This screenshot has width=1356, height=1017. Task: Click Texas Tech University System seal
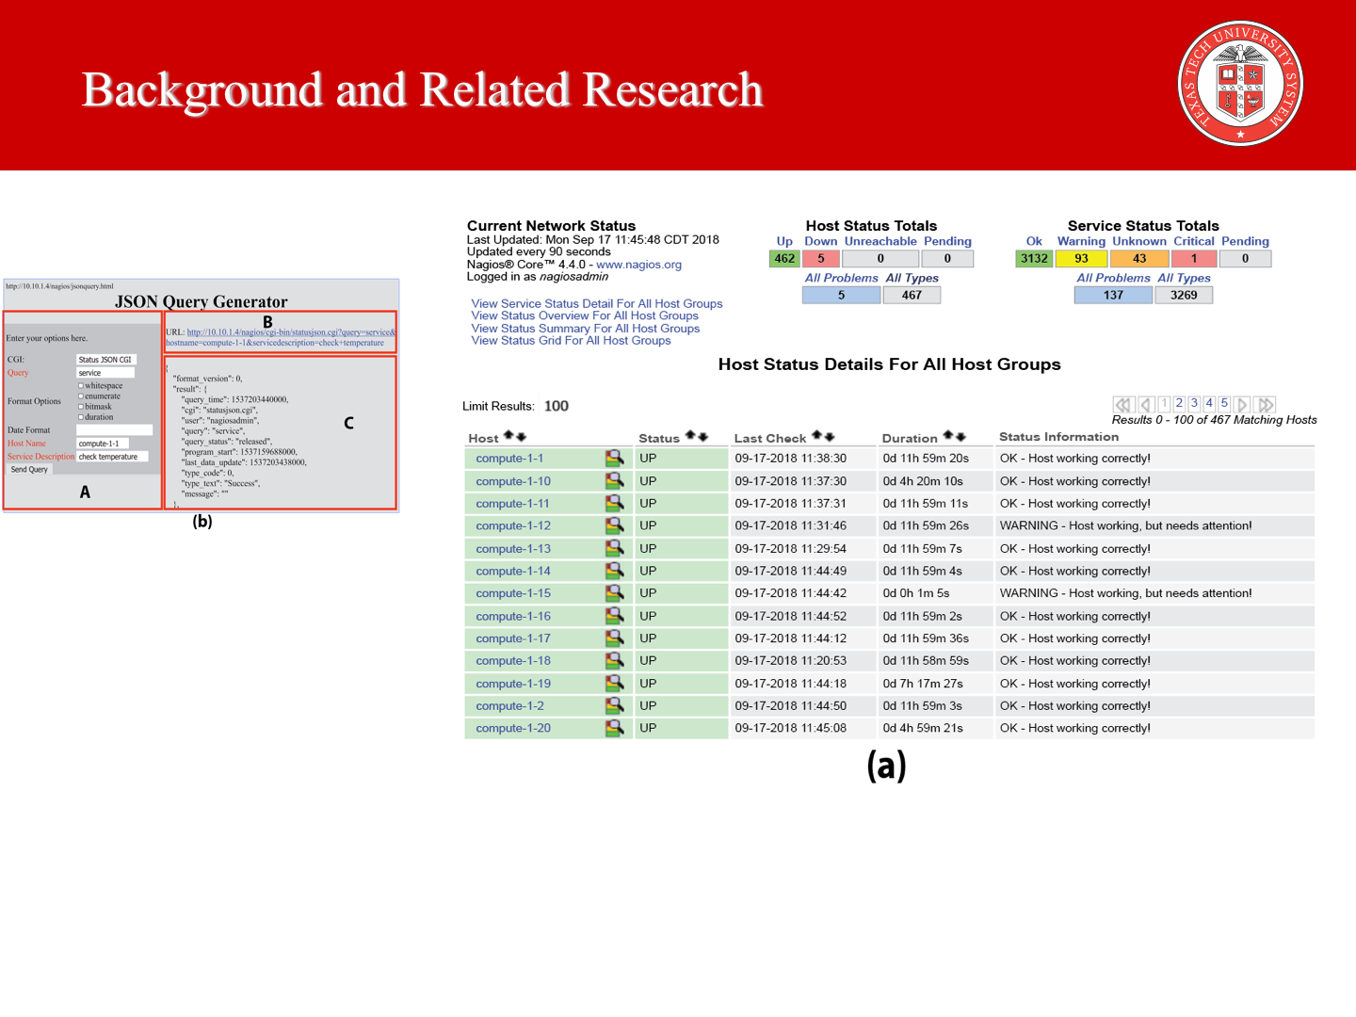click(x=1240, y=84)
